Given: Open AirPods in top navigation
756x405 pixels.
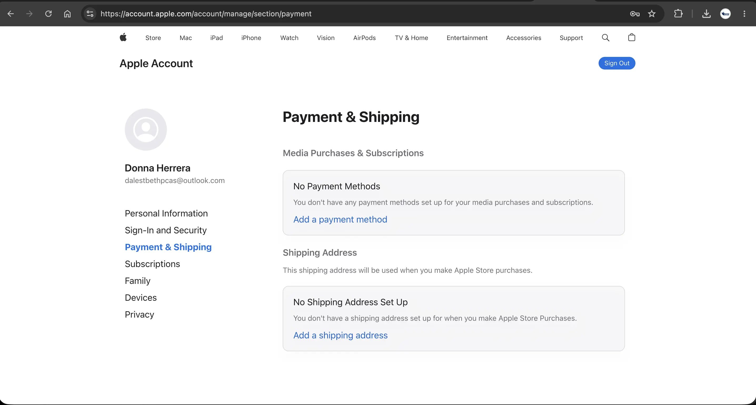Looking at the screenshot, I should click(x=365, y=38).
